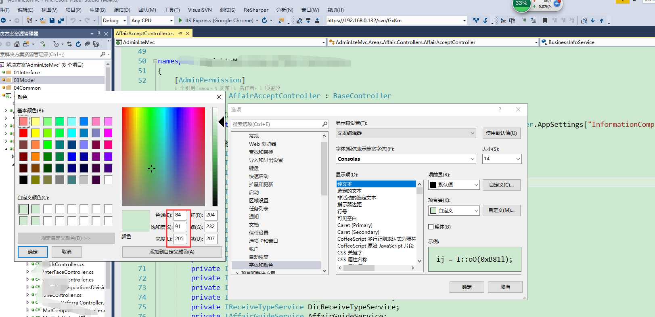
Task: Pin the Solution Explorer panel
Action: click(x=99, y=34)
